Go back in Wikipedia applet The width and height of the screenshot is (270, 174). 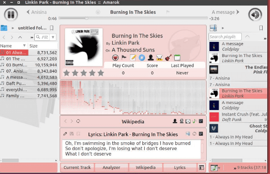pos(66,121)
